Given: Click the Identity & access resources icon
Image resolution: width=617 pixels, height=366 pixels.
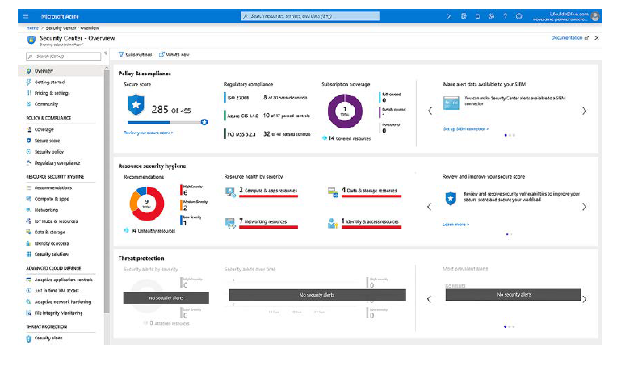Looking at the screenshot, I should click(x=332, y=223).
